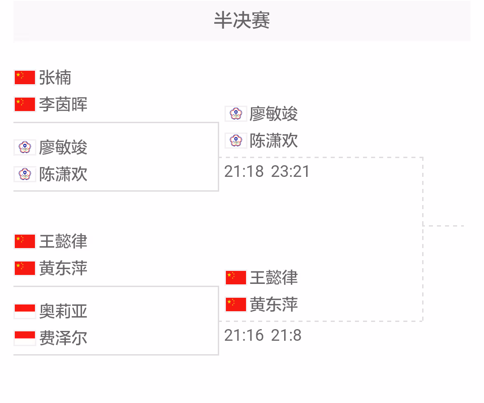
Task: Select winner-column 陈潇欢 name
Action: click(x=273, y=141)
